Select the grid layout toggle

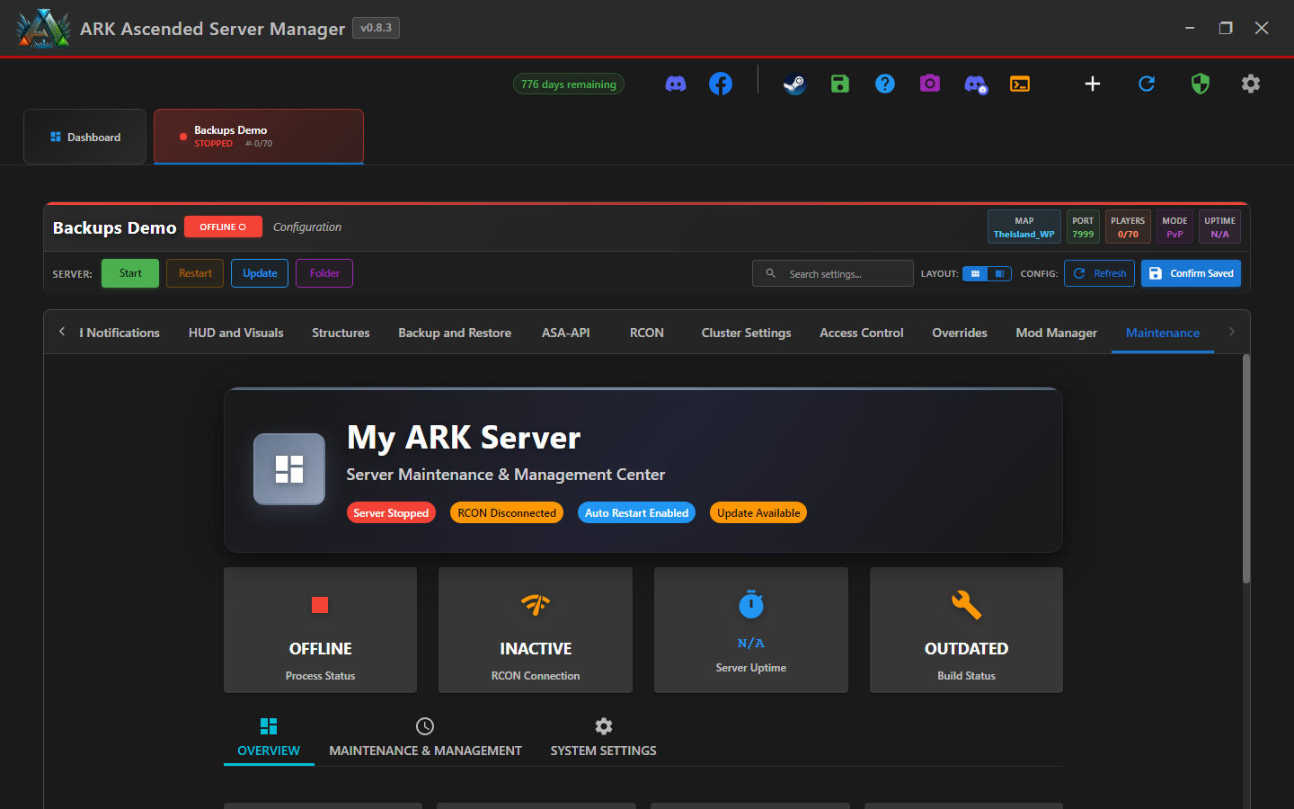pos(975,273)
